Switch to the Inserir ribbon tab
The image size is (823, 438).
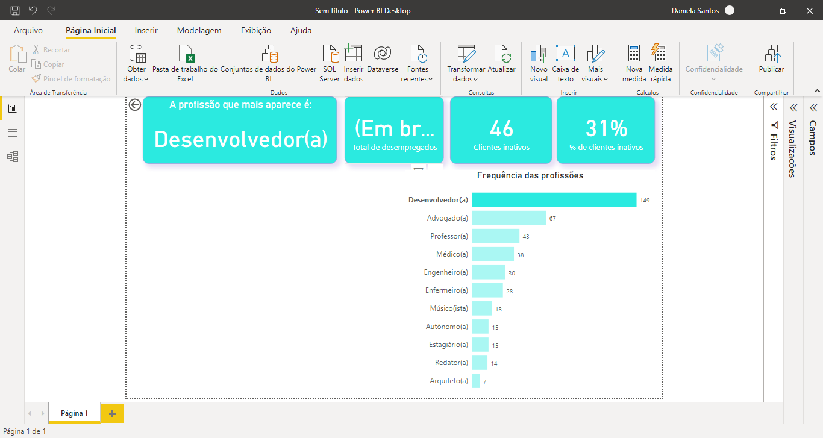pos(146,30)
